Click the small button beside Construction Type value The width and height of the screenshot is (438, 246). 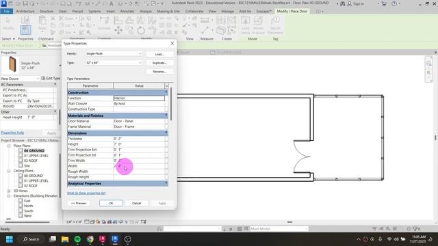click(166, 109)
